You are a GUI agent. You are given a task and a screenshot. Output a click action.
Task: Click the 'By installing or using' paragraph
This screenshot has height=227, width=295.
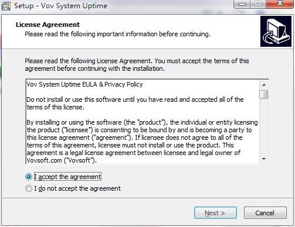142,142
